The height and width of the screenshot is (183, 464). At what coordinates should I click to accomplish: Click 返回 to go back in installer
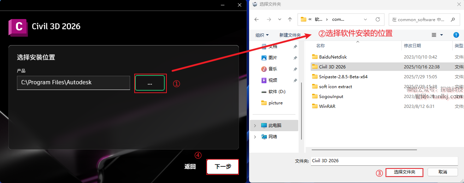(190, 166)
